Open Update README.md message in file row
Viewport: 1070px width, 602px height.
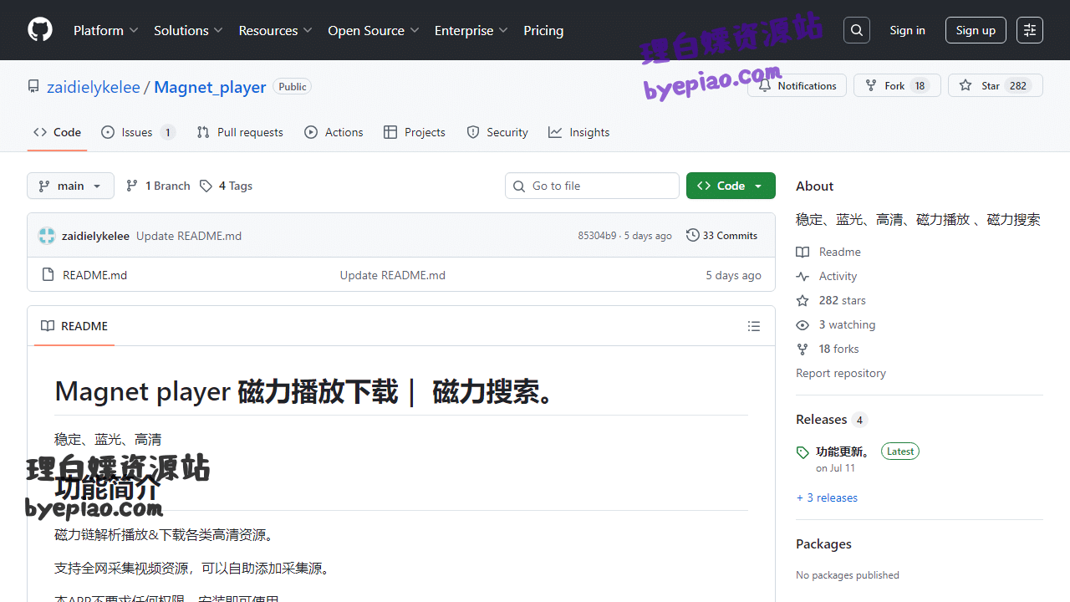pos(392,275)
